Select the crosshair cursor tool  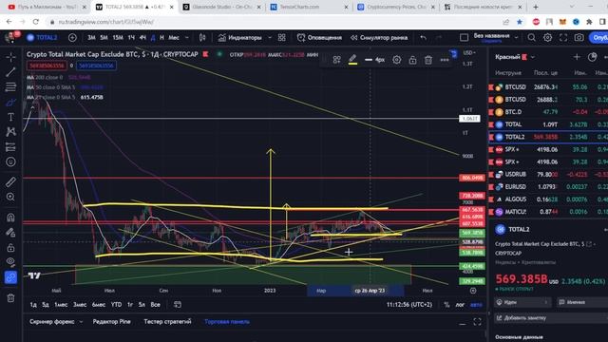[x=10, y=57]
